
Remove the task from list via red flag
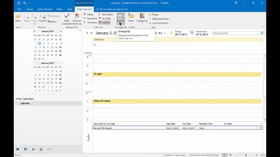click(x=77, y=19)
